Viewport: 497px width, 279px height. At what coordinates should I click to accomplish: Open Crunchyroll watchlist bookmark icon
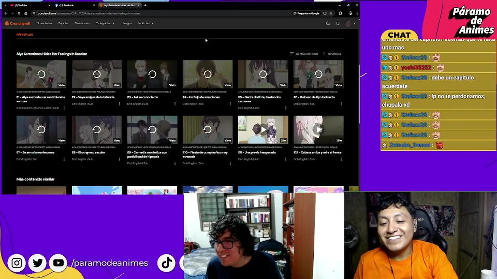[x=338, y=23]
